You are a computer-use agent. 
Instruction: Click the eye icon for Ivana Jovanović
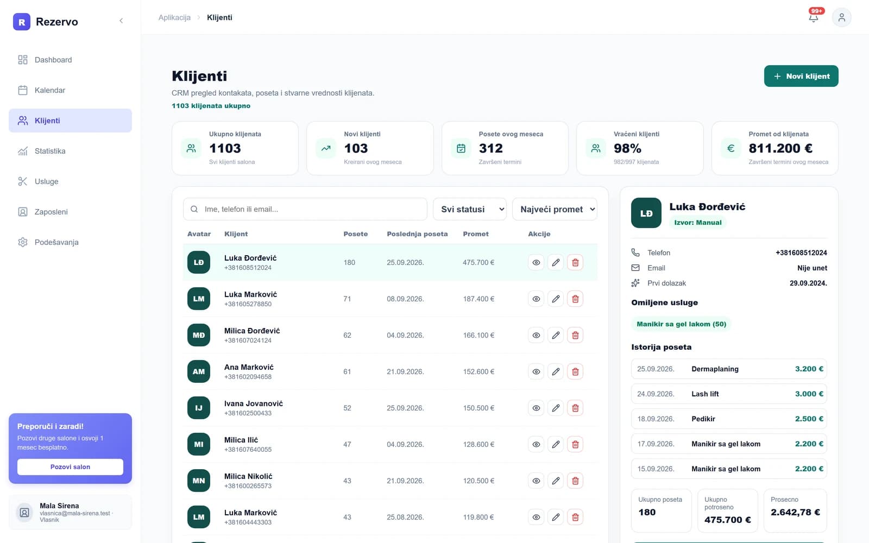[x=536, y=408]
